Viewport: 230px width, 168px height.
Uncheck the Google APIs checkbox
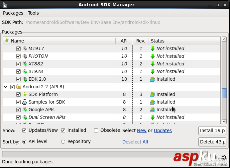point(18,110)
